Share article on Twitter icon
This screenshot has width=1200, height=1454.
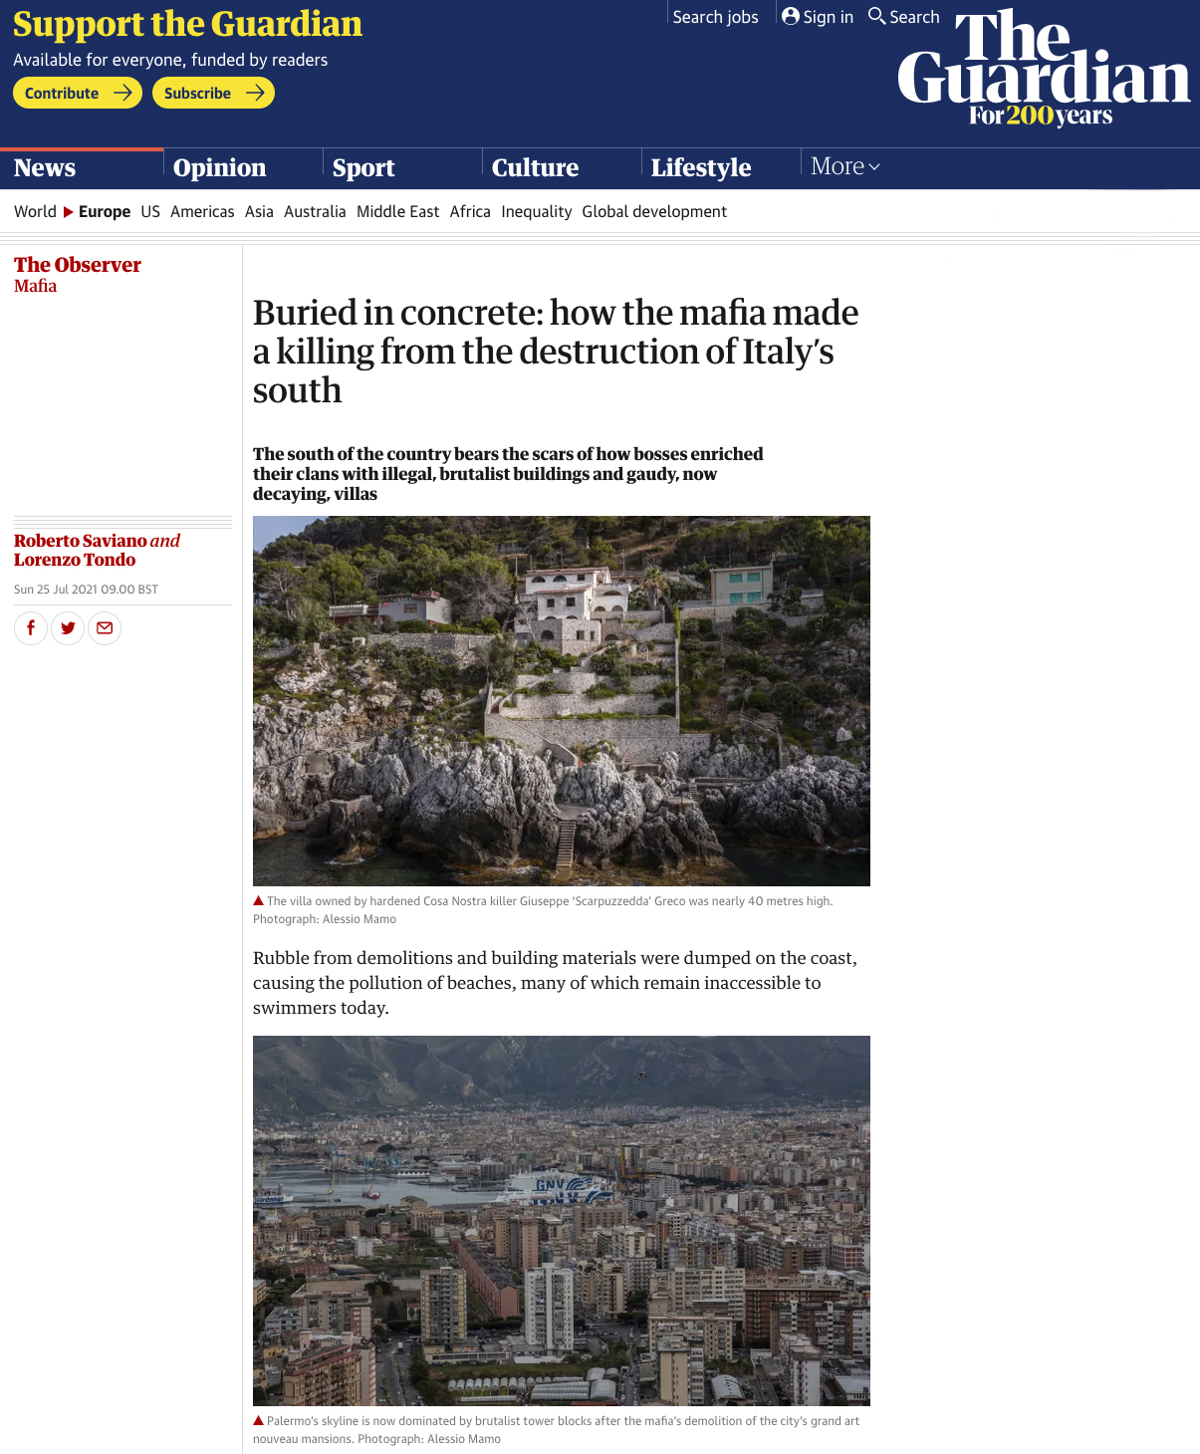(68, 628)
